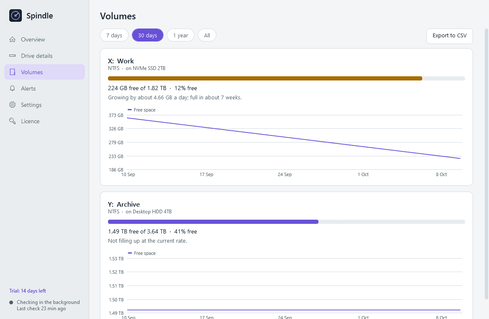Click '1.49 TB free of 3.64 TB' text
Image resolution: width=489 pixels, height=319 pixels.
tap(137, 231)
